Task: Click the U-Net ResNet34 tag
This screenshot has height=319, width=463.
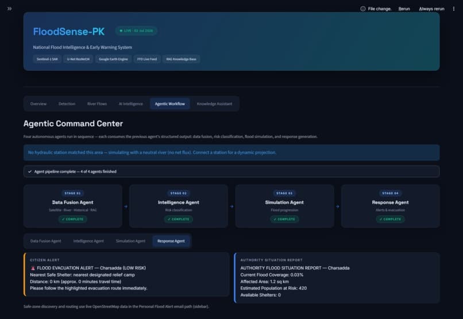Action: click(78, 59)
